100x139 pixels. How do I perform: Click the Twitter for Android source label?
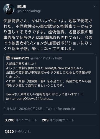61,109
